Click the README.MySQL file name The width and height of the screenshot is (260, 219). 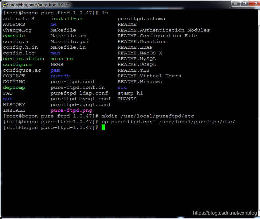click(x=137, y=59)
